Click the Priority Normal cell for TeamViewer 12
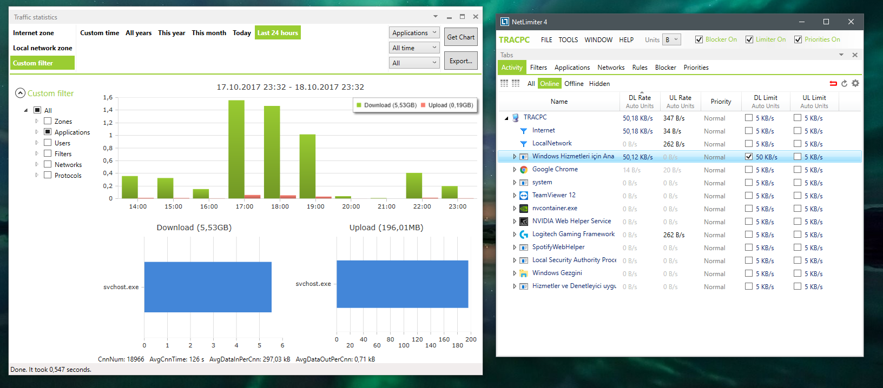 tap(715, 196)
